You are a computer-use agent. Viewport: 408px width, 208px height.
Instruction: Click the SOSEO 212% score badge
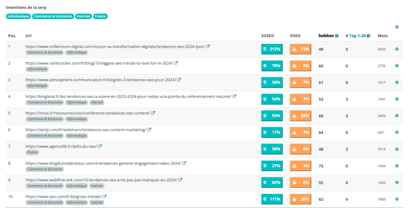[x=272, y=49]
